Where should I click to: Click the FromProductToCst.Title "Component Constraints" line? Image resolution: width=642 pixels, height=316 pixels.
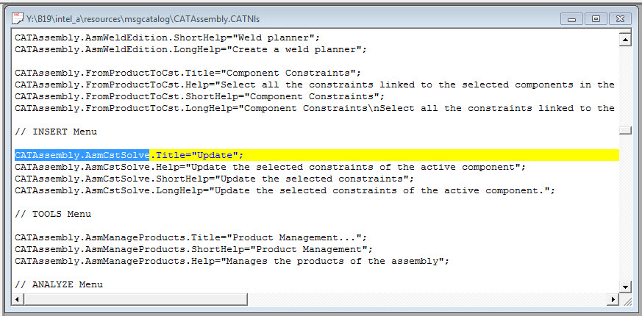click(188, 73)
